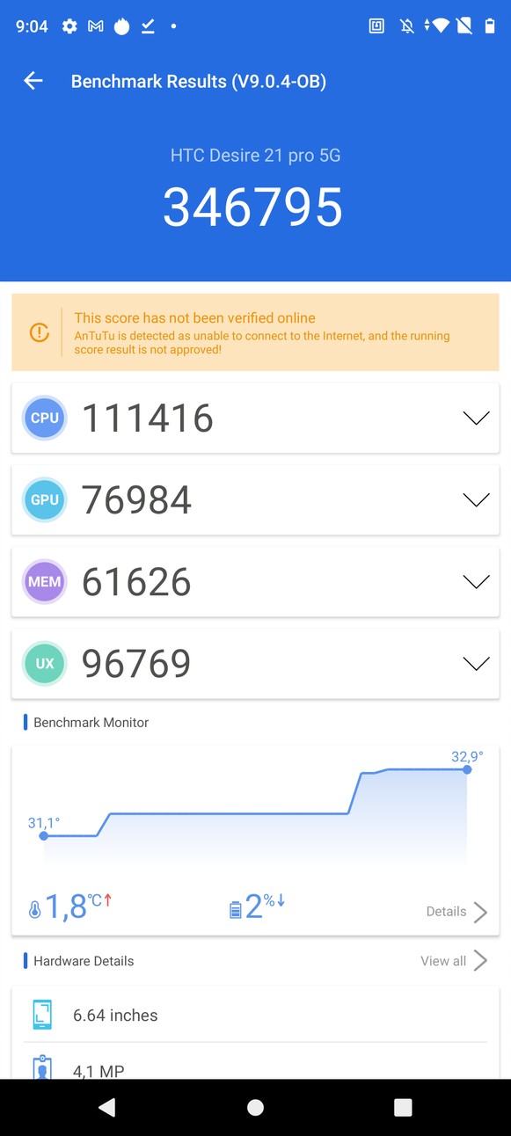Screen dimensions: 511x1136
Task: Tap the battery drain icon
Action: [x=235, y=910]
